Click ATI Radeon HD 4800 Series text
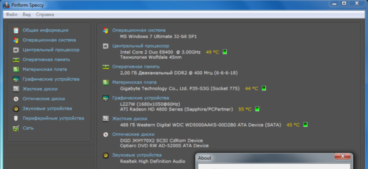 [176, 109]
